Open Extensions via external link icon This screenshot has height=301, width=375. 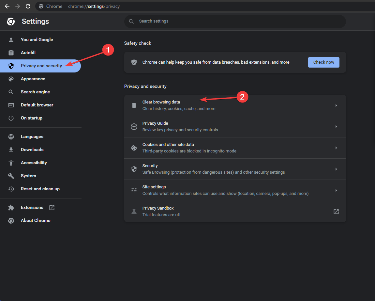pyautogui.click(x=52, y=207)
